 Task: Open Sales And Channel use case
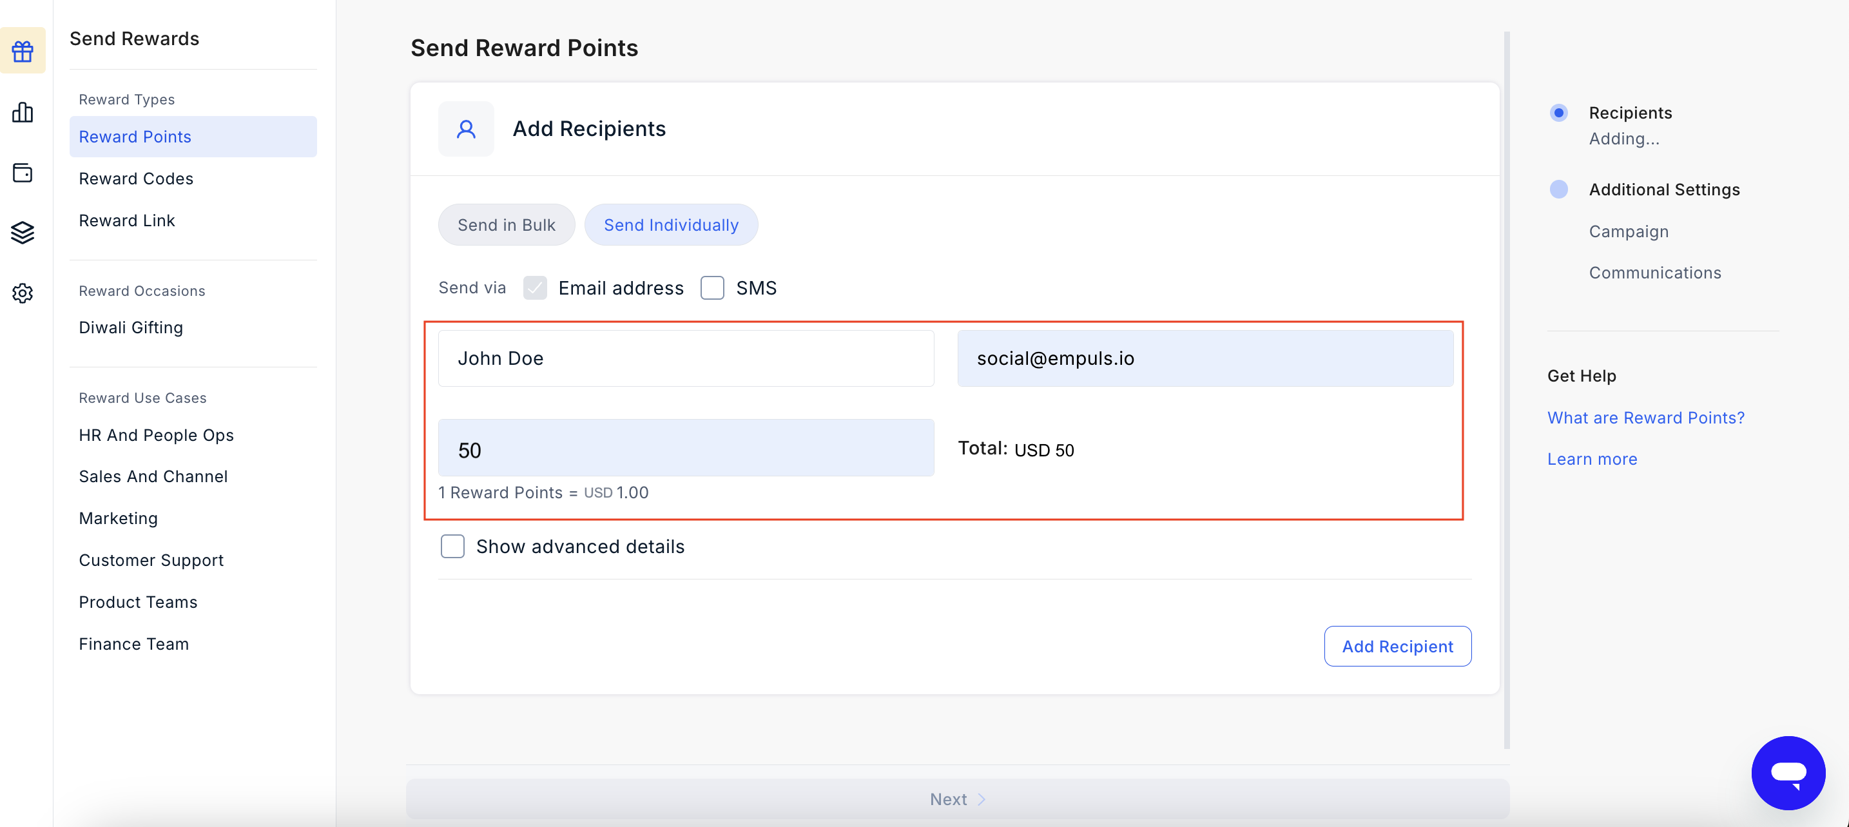153,477
